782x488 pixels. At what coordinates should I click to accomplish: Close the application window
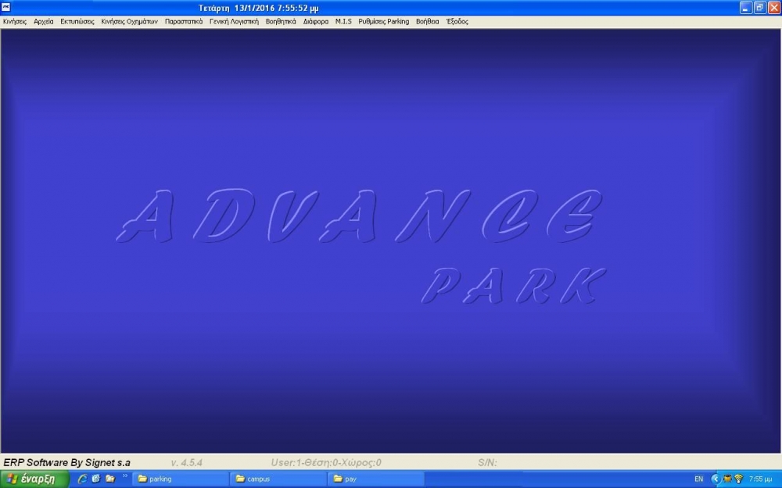(774, 8)
